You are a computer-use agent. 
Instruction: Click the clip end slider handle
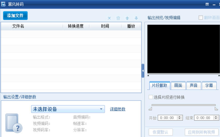216,109
